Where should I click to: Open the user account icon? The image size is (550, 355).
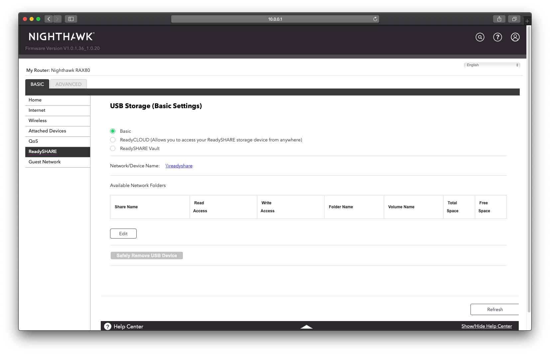(x=515, y=37)
